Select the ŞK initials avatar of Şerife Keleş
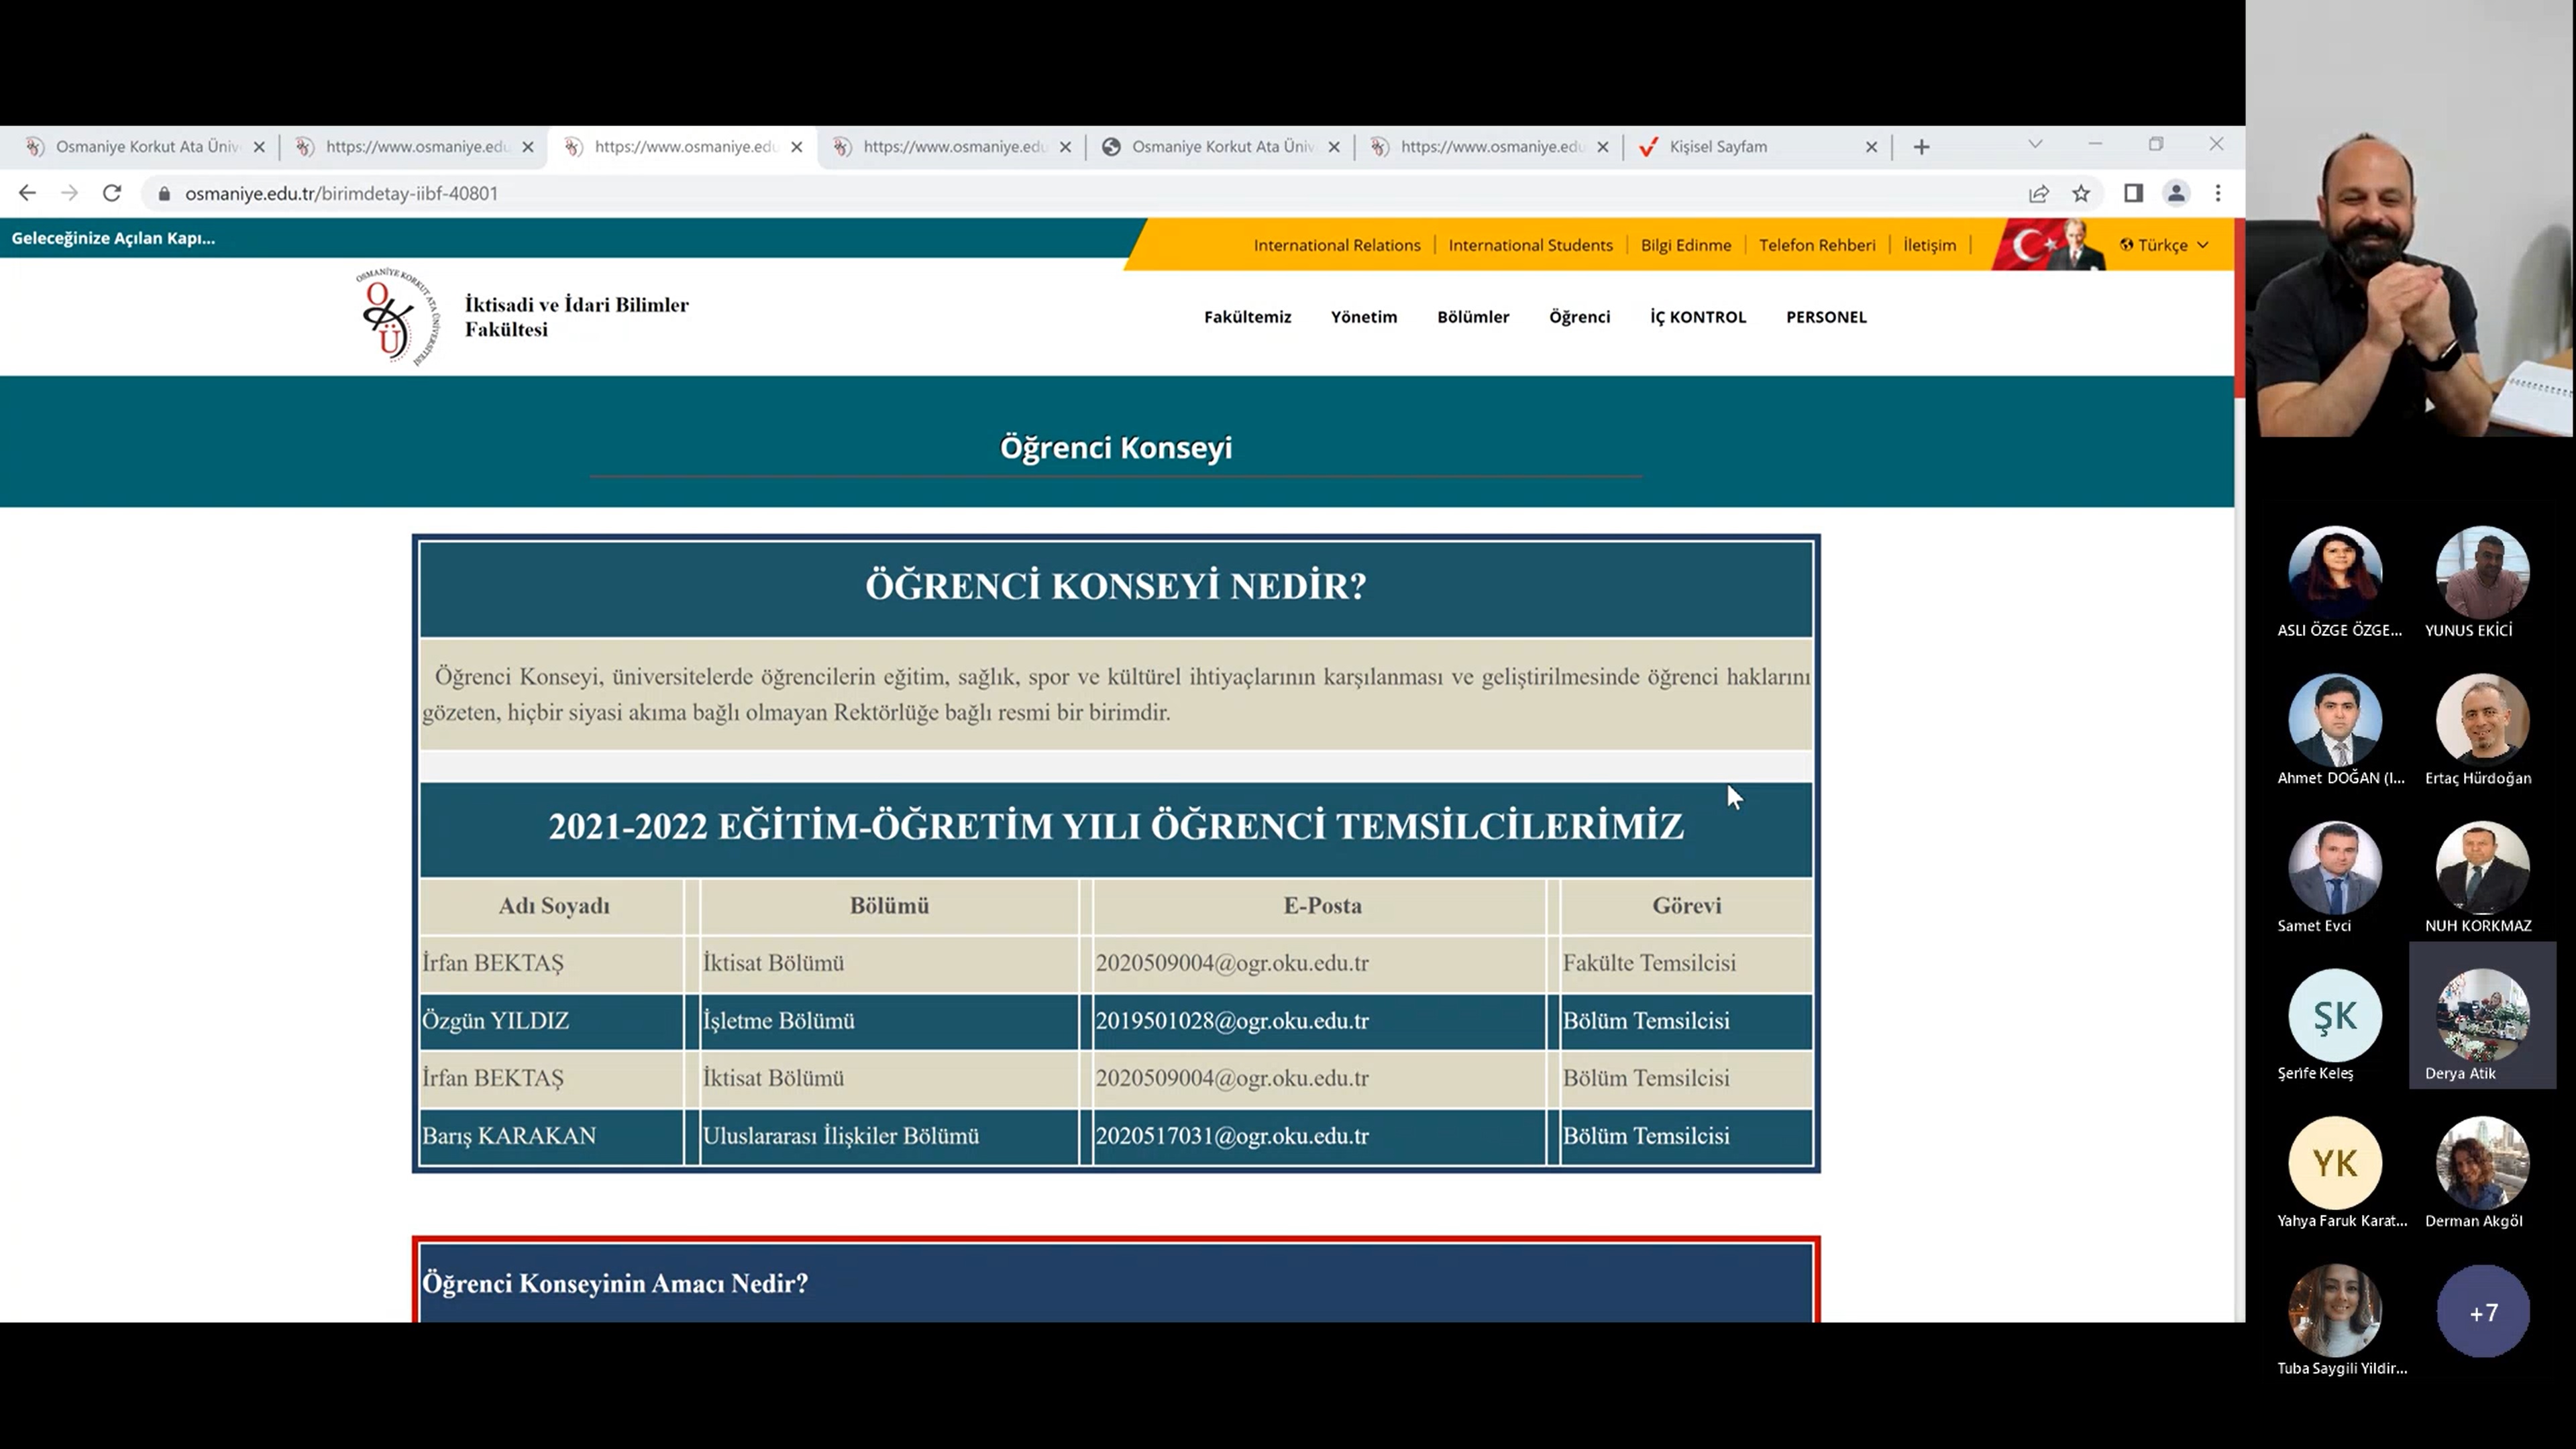Screen dimensions: 2576x1449 (2335, 1016)
